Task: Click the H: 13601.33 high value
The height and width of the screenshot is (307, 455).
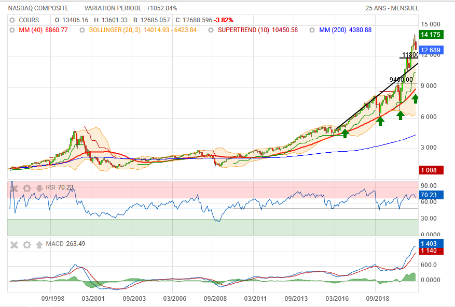Action: click(x=111, y=20)
